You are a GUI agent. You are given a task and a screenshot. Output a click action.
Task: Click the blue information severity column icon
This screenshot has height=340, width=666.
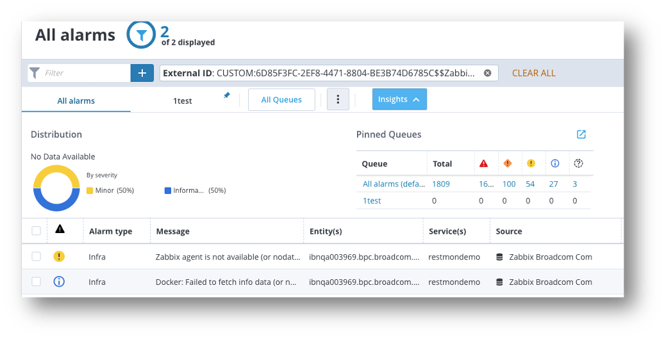pyautogui.click(x=554, y=163)
